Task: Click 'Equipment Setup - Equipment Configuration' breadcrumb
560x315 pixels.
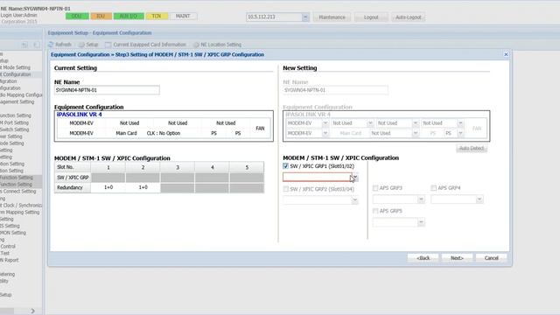Action: tap(100, 33)
